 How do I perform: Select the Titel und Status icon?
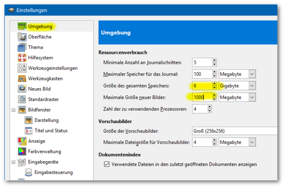pyautogui.click(x=28, y=131)
